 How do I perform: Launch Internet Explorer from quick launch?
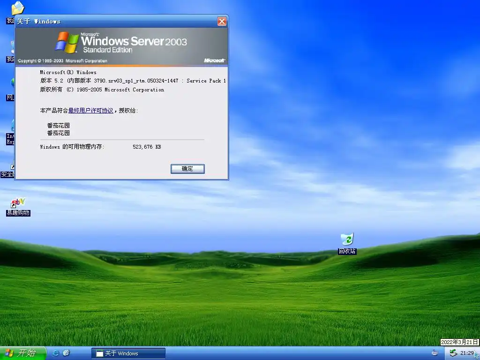click(56, 353)
